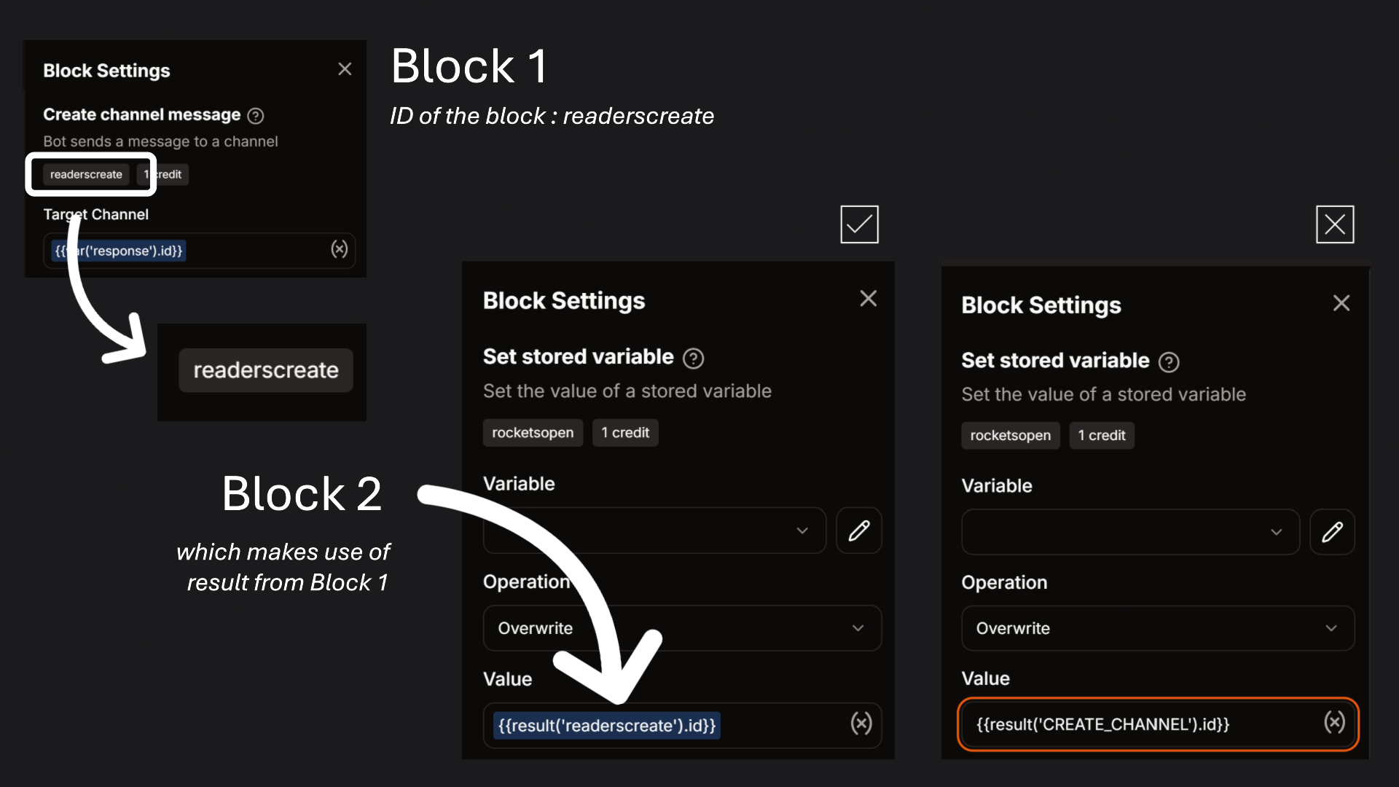This screenshot has height=787, width=1399.
Task: Expand Variable dropdown in right panel
Action: (x=1130, y=532)
